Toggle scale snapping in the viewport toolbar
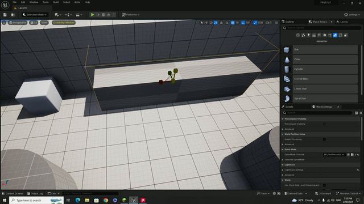The width and height of the screenshot is (364, 204). coord(255,23)
